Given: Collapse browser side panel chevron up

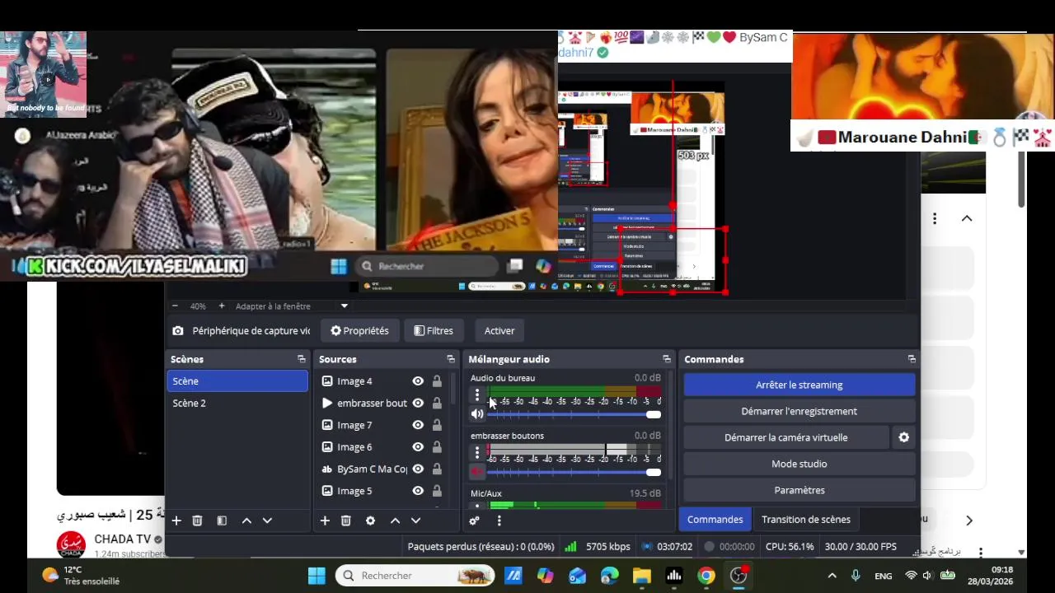Looking at the screenshot, I should tap(967, 218).
